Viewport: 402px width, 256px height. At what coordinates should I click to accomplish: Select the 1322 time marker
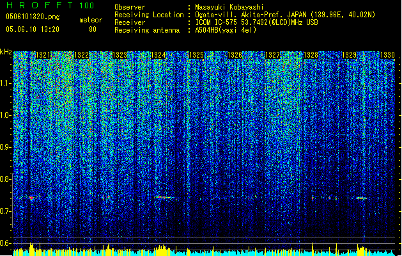tap(81, 55)
